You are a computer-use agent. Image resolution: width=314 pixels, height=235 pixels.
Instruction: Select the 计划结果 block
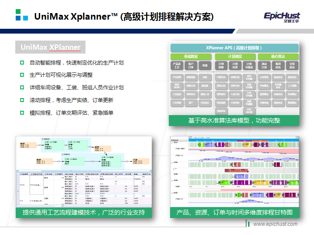click(x=235, y=65)
